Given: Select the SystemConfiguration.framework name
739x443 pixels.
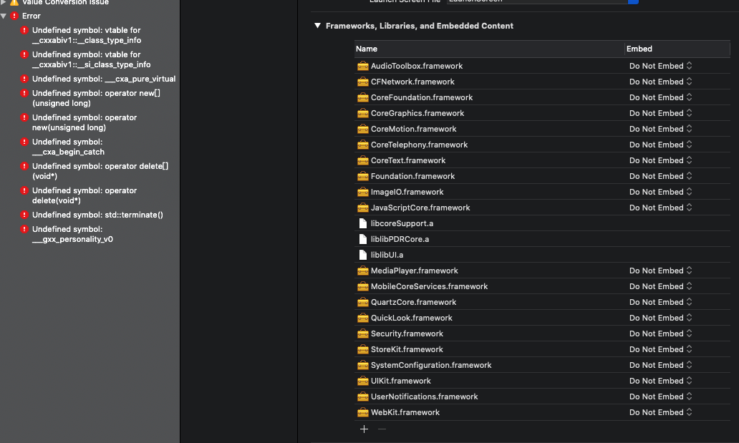Looking at the screenshot, I should (431, 365).
